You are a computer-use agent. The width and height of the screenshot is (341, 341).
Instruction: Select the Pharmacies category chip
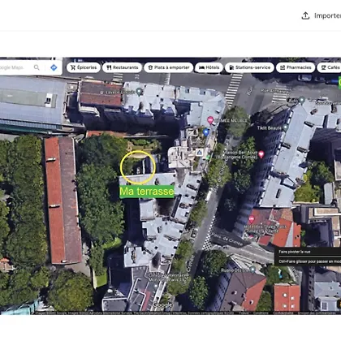(296, 67)
